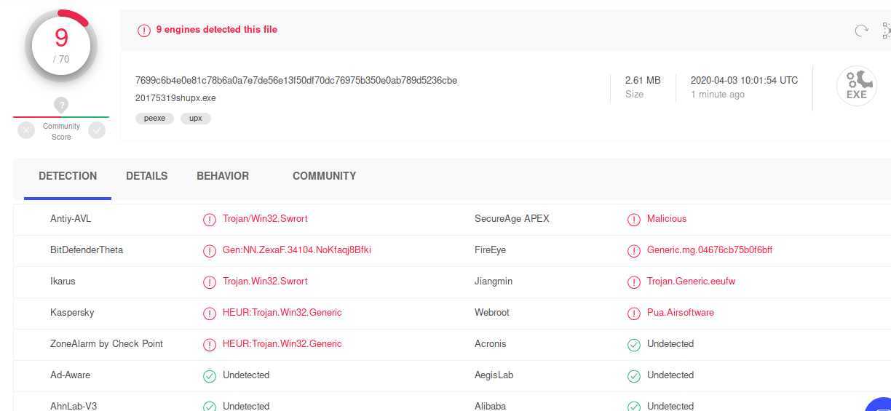The image size is (891, 411).
Task: Click the ZoneAlarm by Check Point engine name
Action: (x=106, y=343)
